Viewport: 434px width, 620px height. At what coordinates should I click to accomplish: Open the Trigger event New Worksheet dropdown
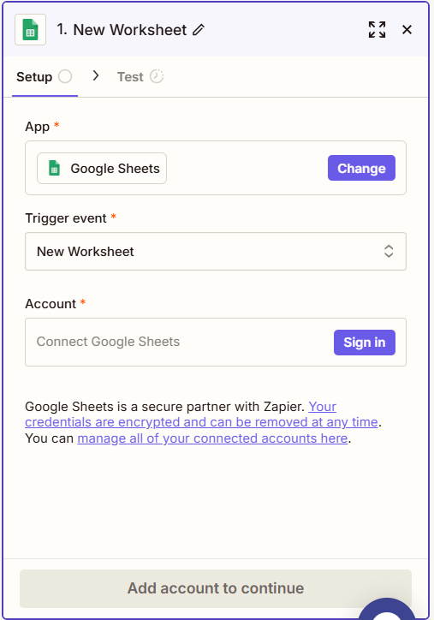tap(216, 252)
